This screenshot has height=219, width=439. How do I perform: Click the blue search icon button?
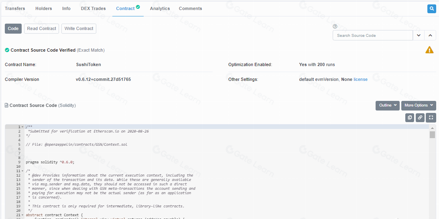(431, 8)
